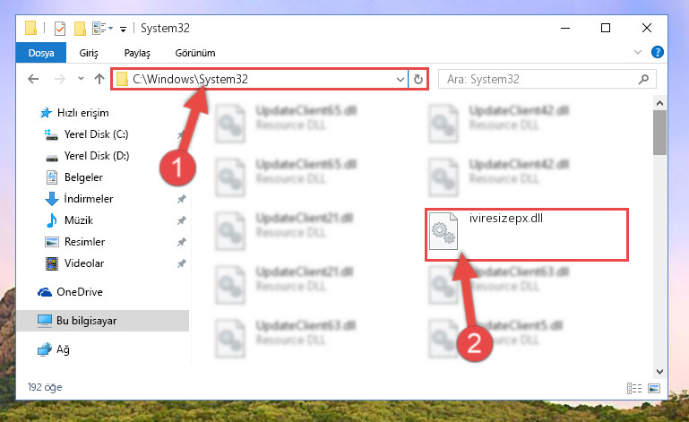Screen dimensions: 689x422
Task: Open Customize Quick Access Toolbar dropdown
Action: (x=124, y=30)
